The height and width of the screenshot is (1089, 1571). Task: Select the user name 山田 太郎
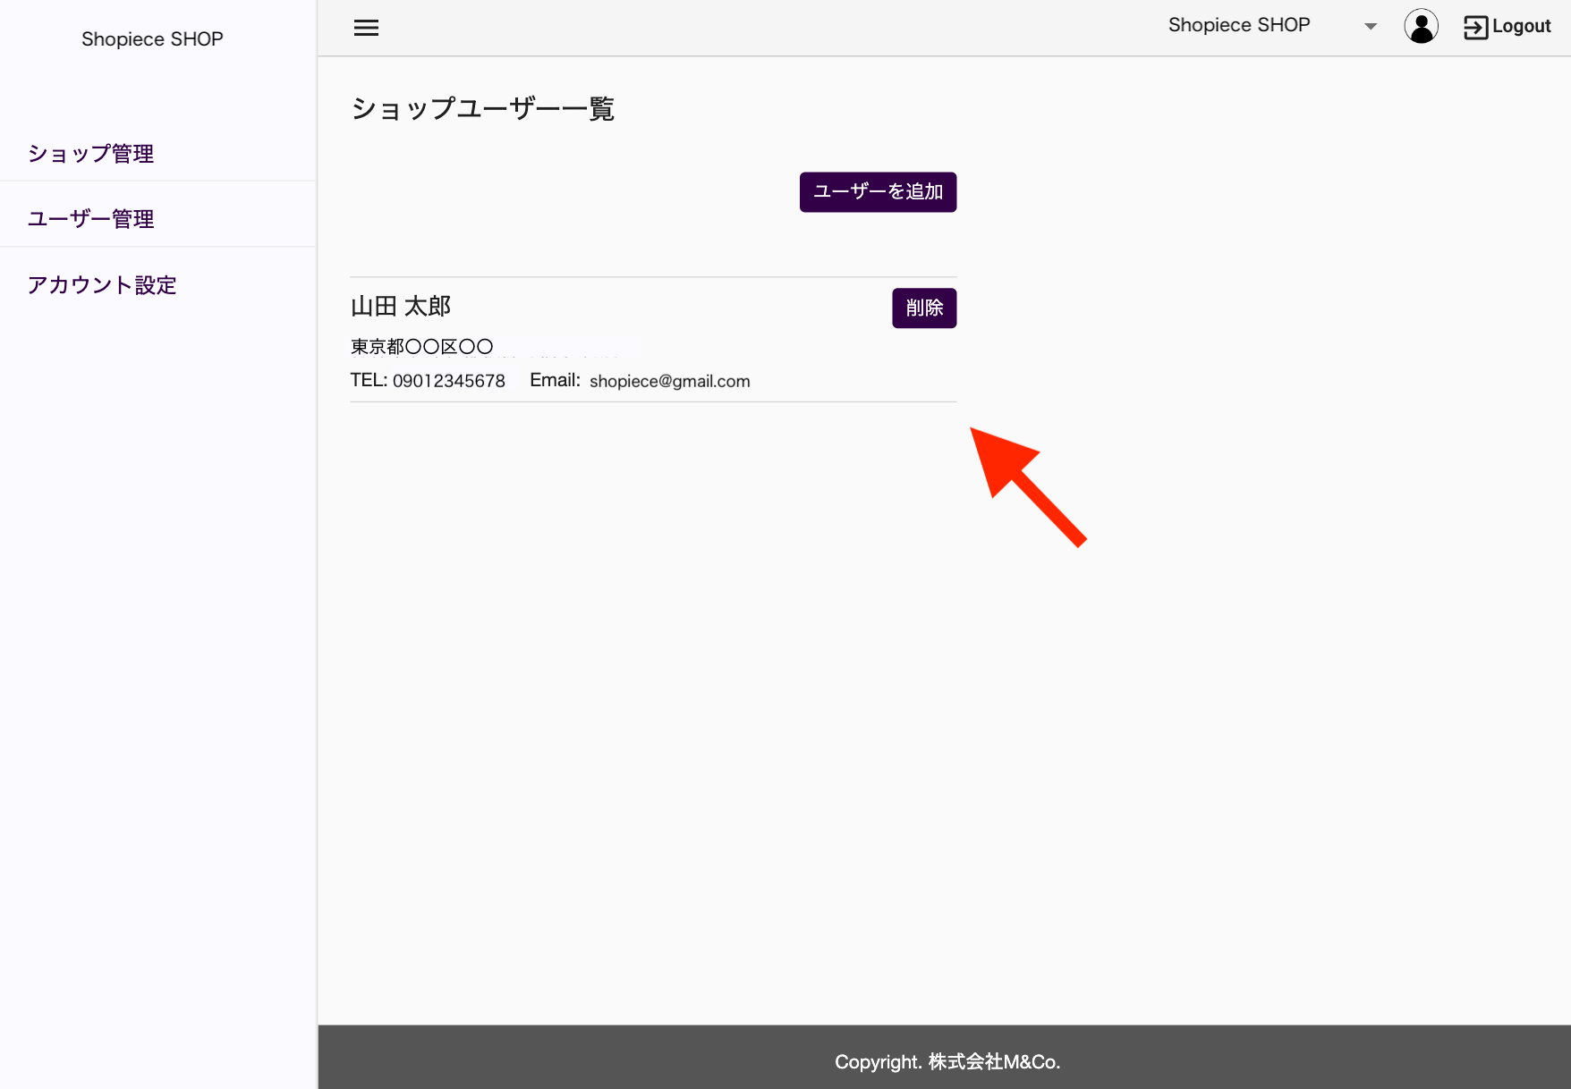point(401,307)
